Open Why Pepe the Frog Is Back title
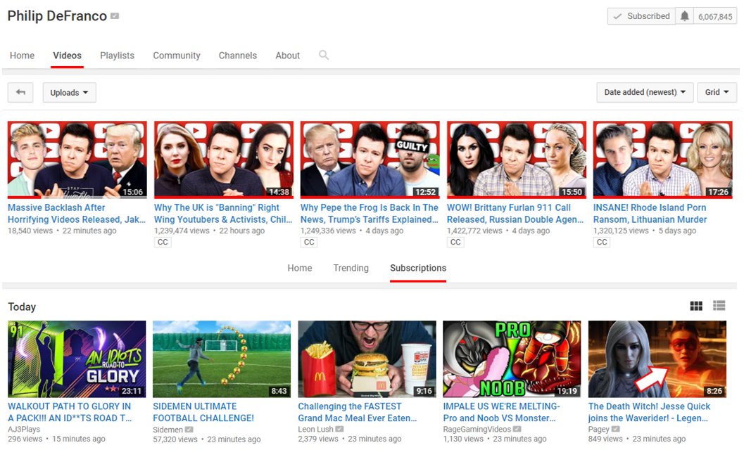The width and height of the screenshot is (744, 457). [370, 213]
